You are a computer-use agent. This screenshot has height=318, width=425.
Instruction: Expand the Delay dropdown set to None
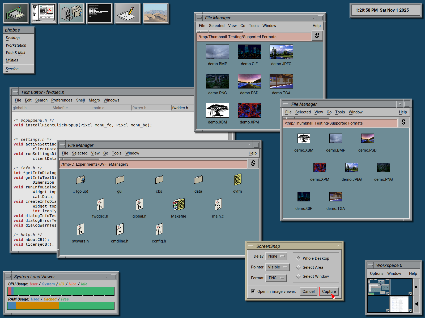276,256
